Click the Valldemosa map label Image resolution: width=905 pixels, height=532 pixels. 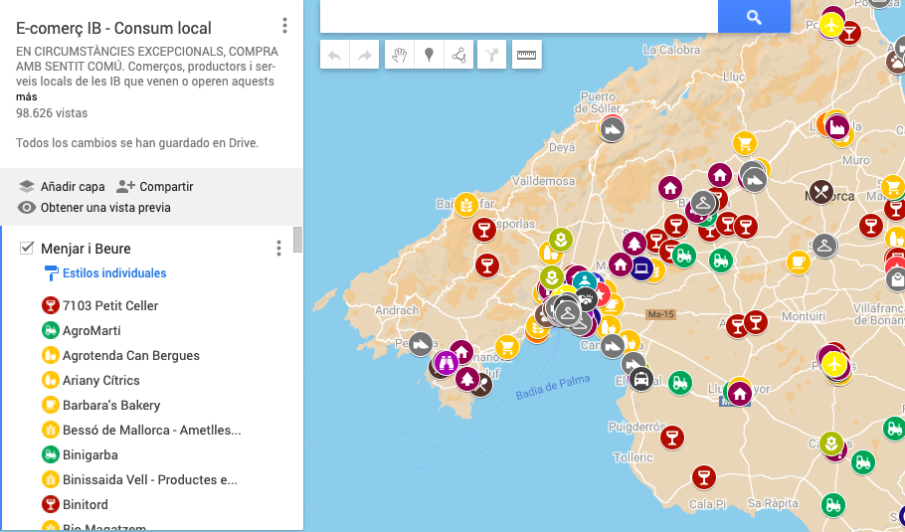click(544, 181)
